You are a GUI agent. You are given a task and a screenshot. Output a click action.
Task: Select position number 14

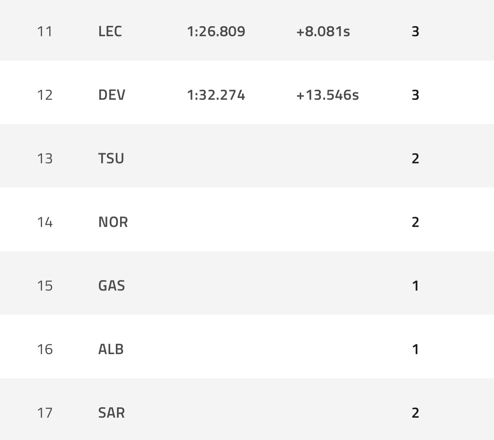tap(45, 222)
